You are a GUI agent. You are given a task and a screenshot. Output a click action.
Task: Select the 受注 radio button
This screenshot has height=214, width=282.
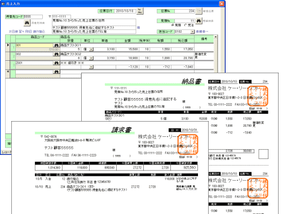click(186, 25)
